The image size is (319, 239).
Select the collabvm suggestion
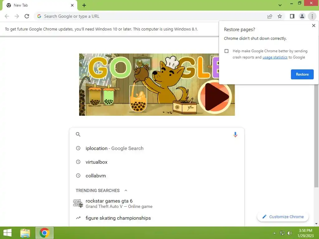(157, 176)
